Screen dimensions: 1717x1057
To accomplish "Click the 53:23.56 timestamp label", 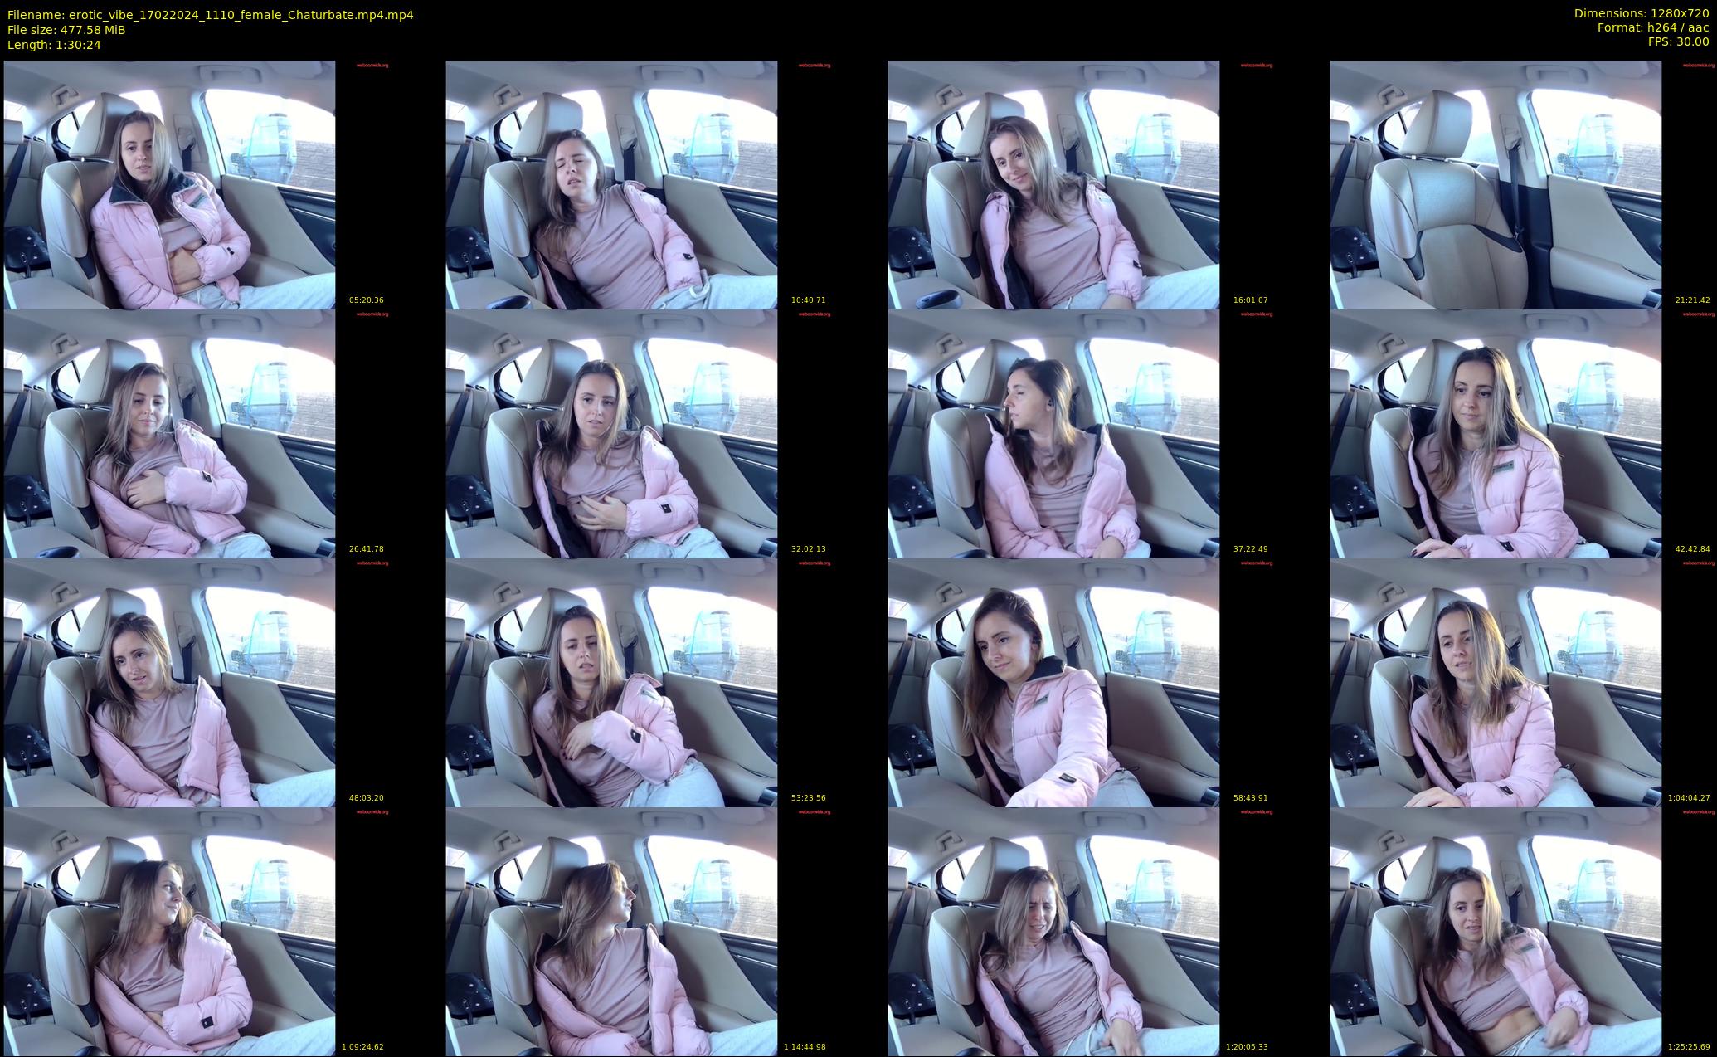I will click(809, 798).
